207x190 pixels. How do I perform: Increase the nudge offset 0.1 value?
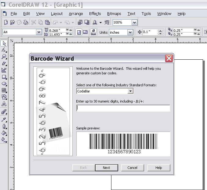click(160, 31)
